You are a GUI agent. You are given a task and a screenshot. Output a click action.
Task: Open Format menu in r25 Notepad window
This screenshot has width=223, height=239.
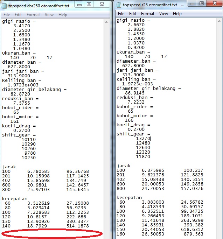[x=148, y=13]
